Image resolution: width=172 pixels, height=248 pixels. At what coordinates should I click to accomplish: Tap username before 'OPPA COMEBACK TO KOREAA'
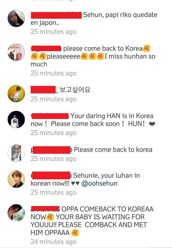[45, 209]
